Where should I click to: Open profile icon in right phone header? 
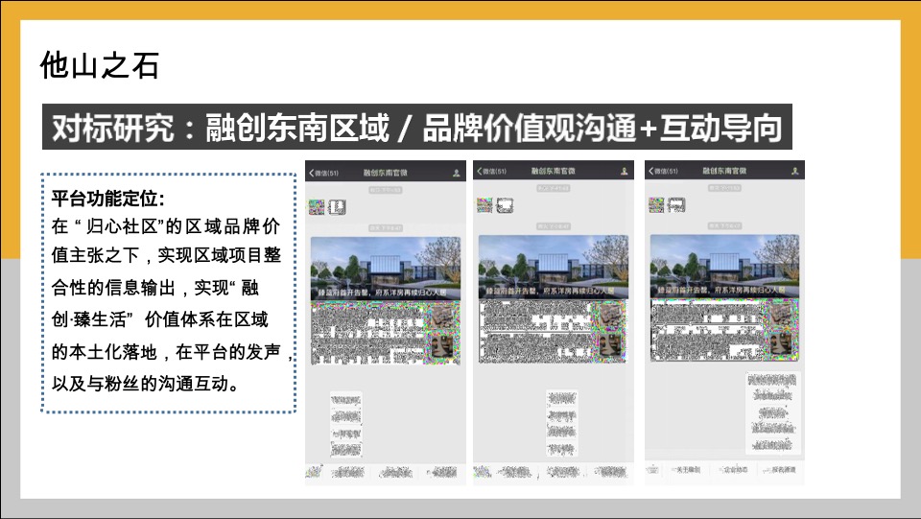tap(794, 171)
